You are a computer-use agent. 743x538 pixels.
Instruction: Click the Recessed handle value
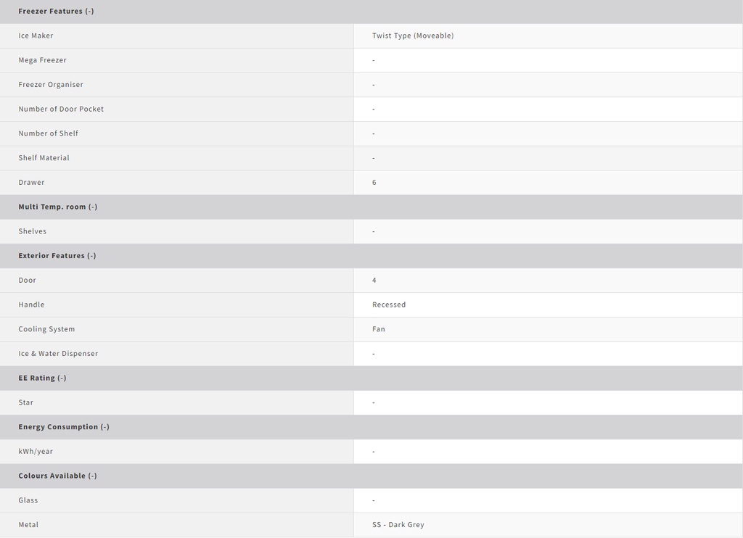389,305
